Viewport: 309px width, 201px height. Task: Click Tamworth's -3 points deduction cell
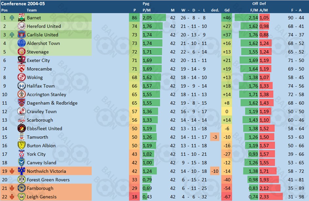tap(215, 137)
